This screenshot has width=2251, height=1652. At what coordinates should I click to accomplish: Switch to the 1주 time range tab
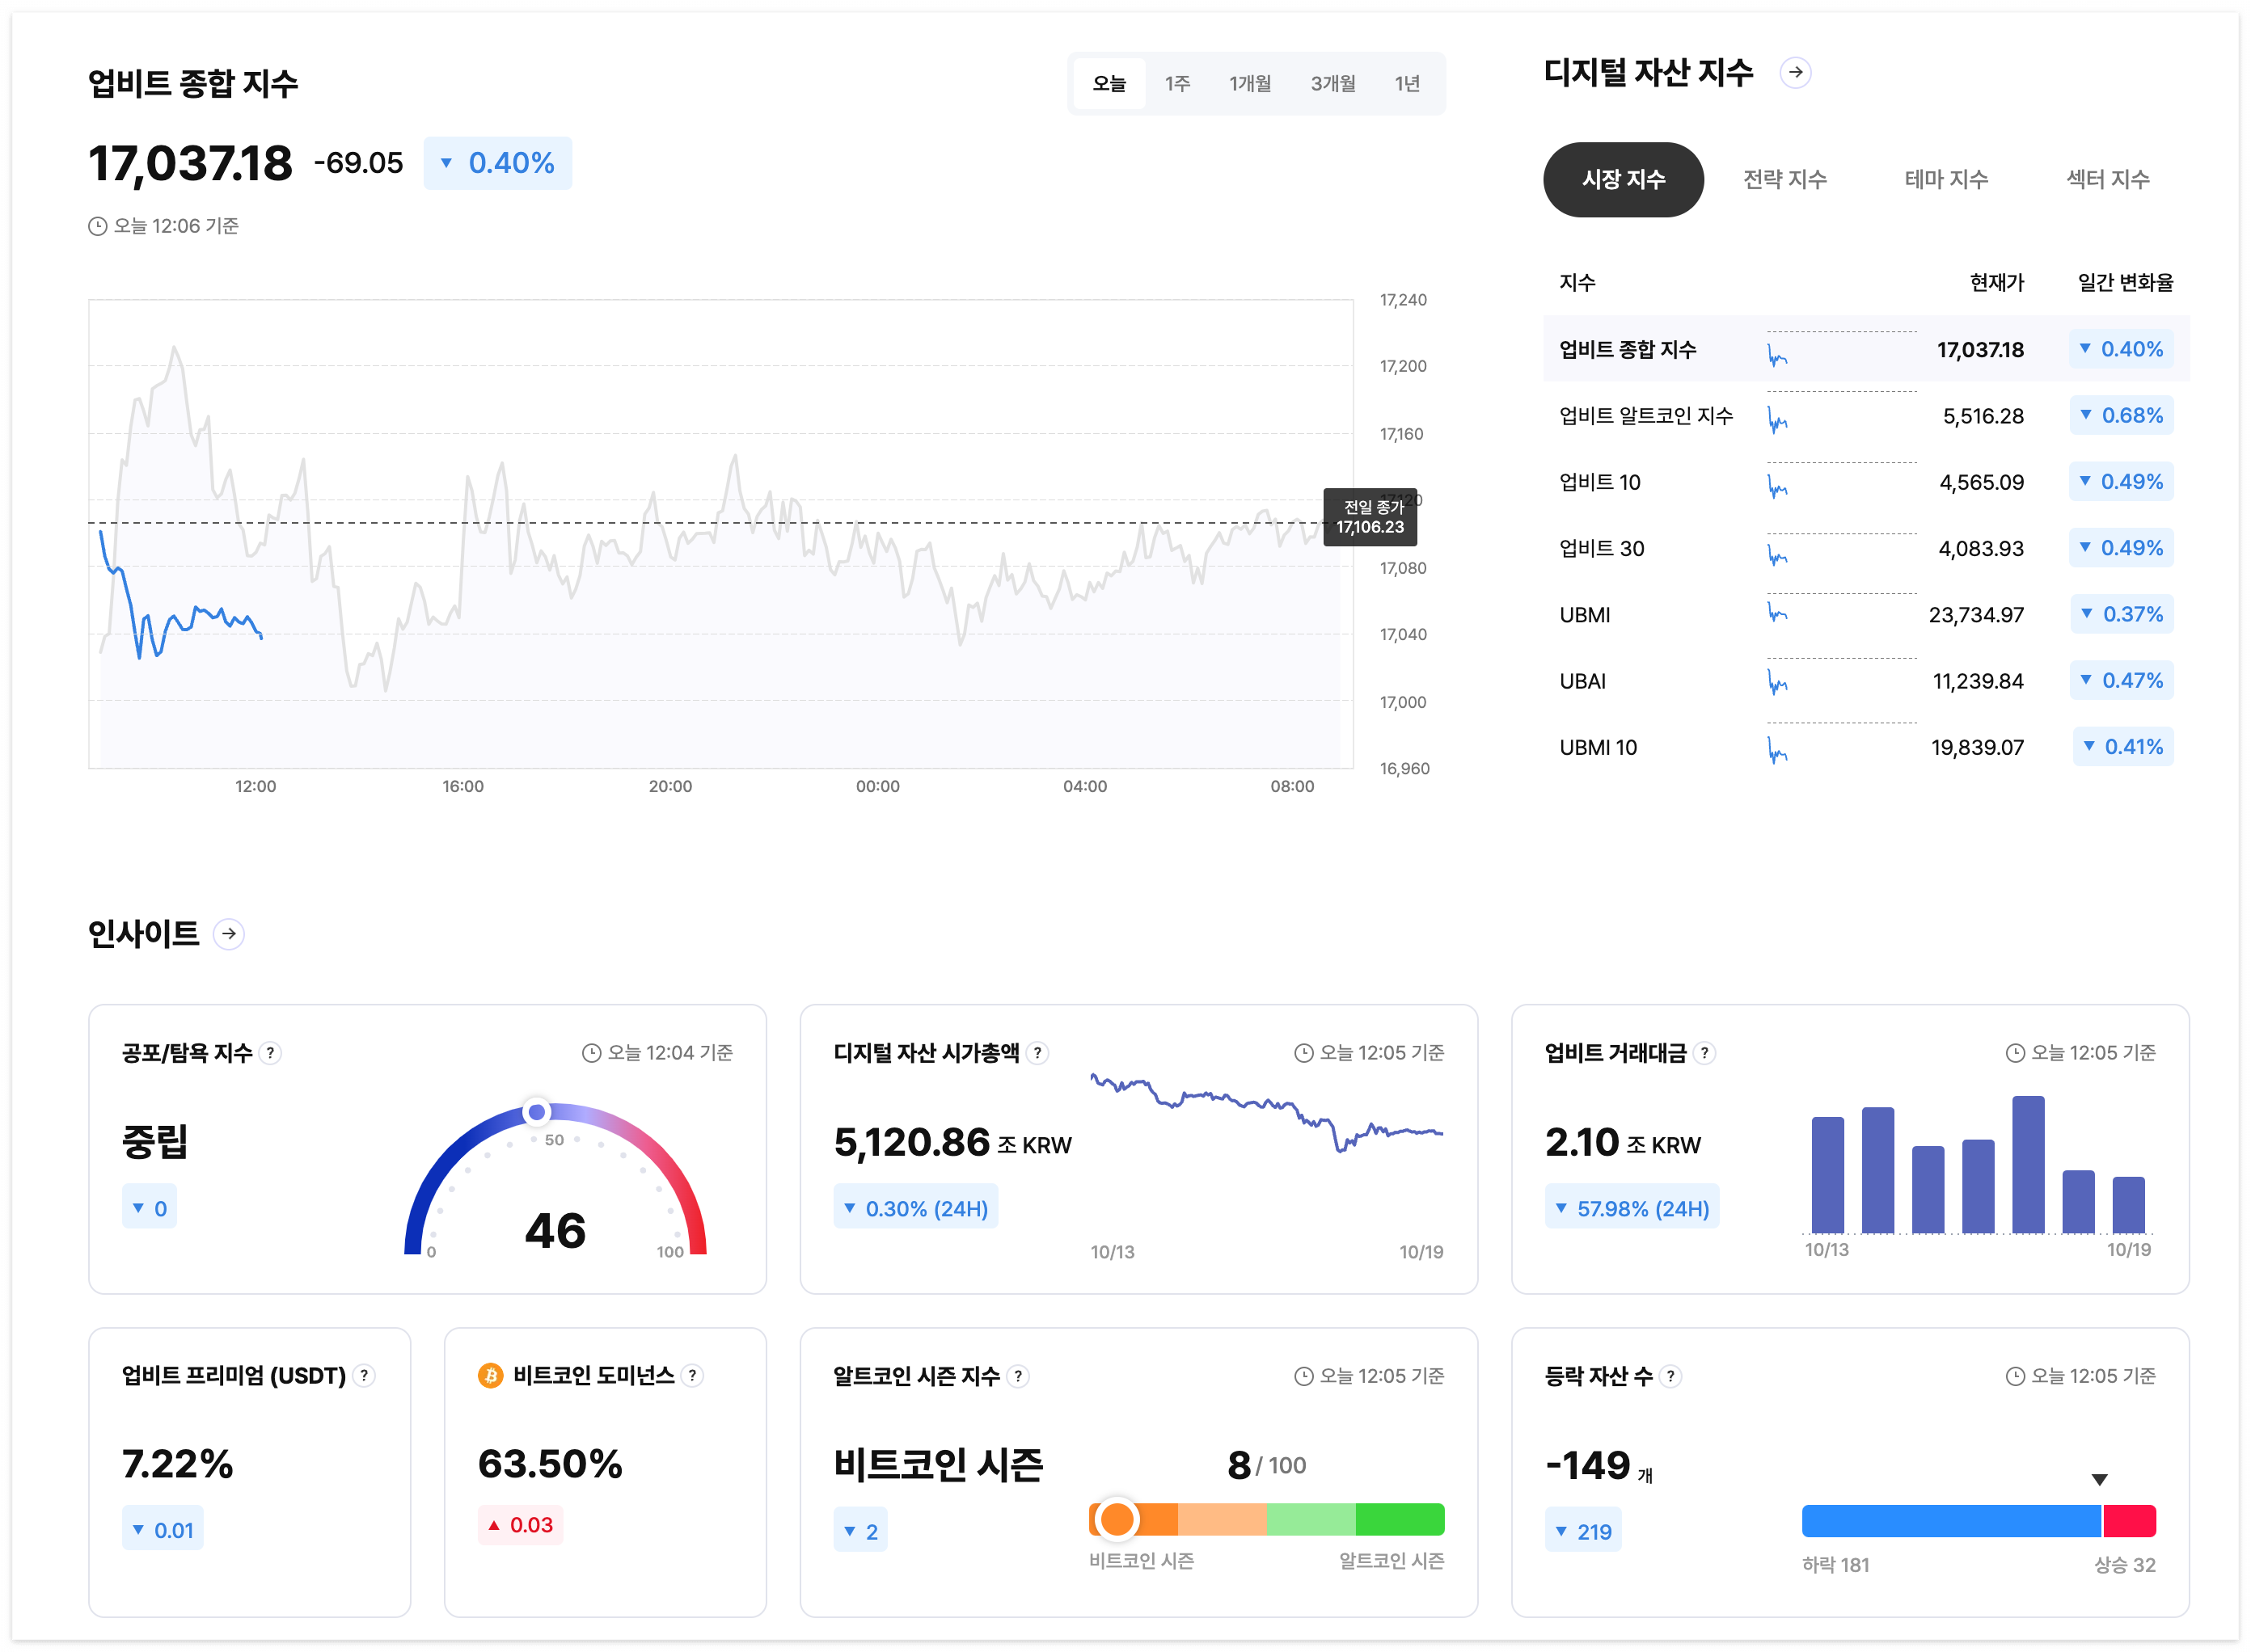1177,83
